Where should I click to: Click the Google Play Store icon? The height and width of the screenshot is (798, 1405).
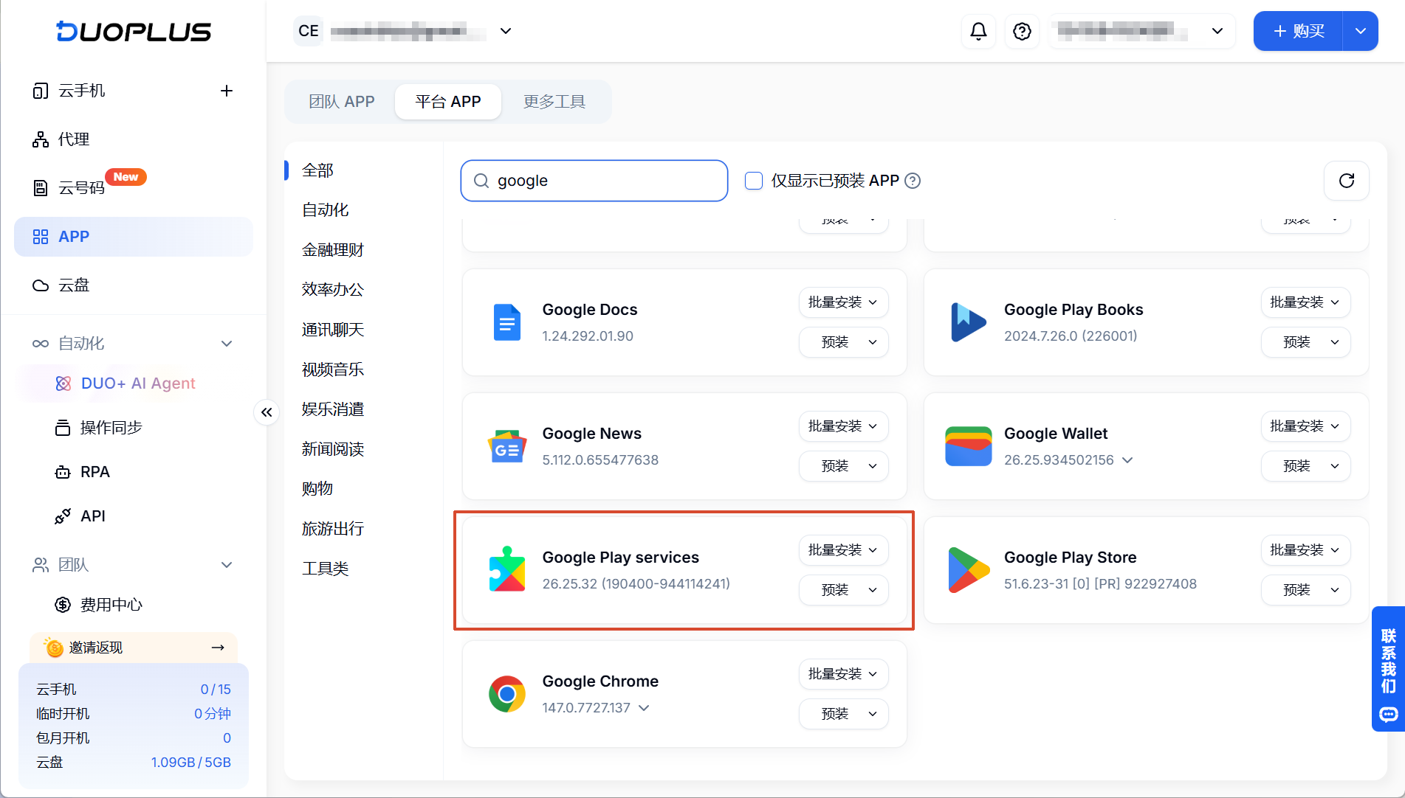(968, 569)
